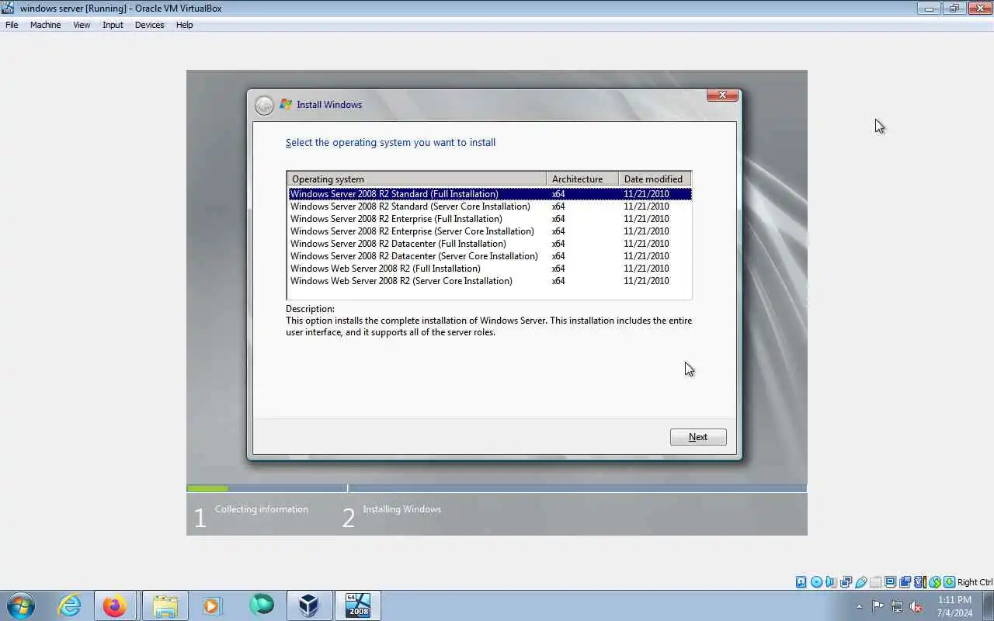
Task: Close the Install Windows dialog
Action: tap(722, 95)
